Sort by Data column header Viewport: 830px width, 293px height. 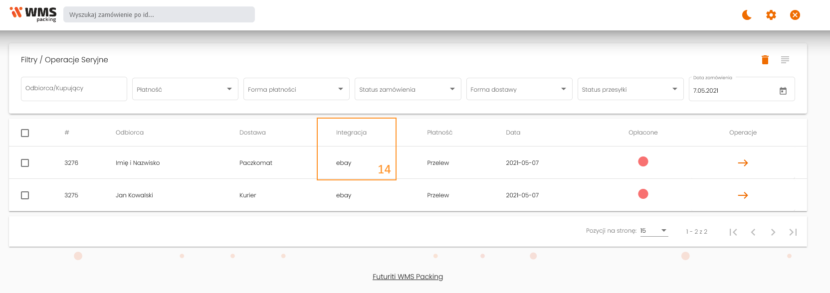click(x=513, y=133)
